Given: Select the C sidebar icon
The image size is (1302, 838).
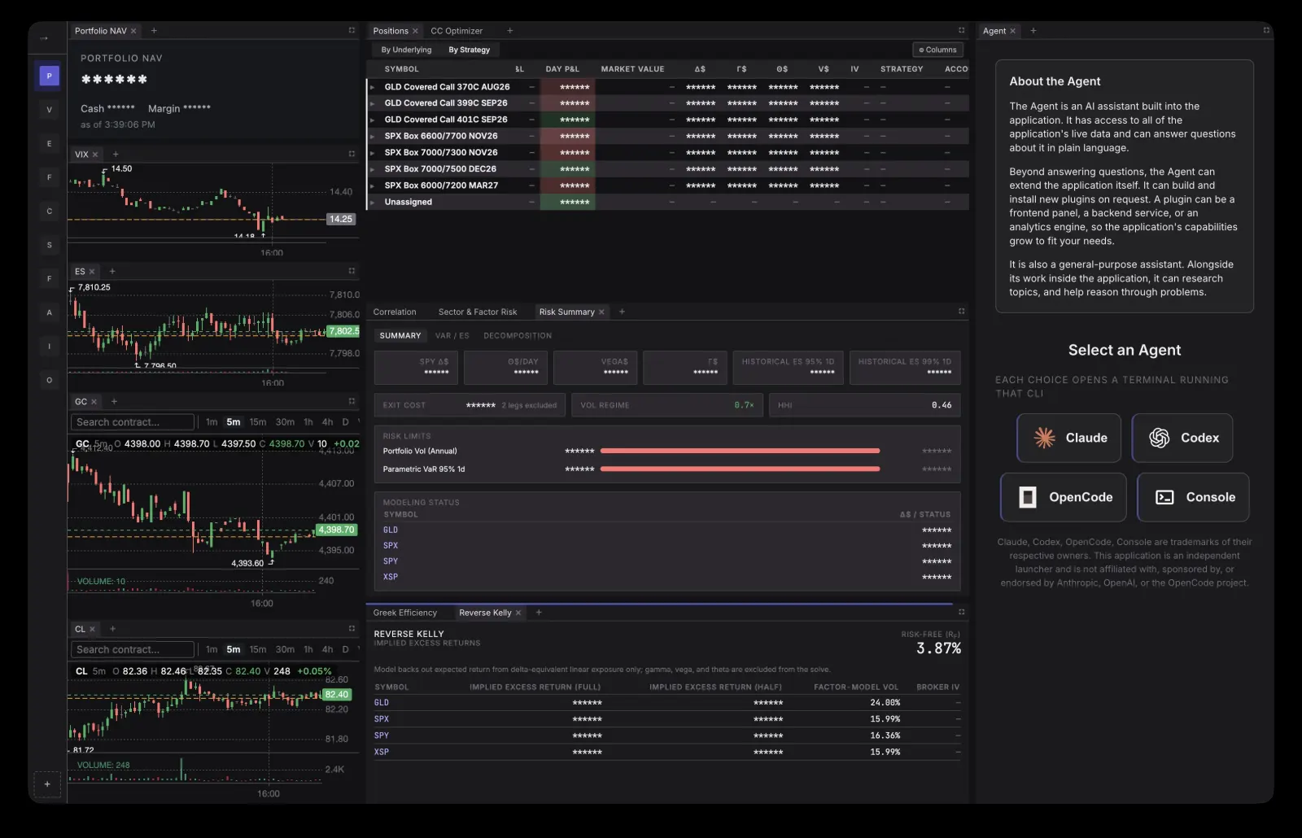Looking at the screenshot, I should pos(49,212).
